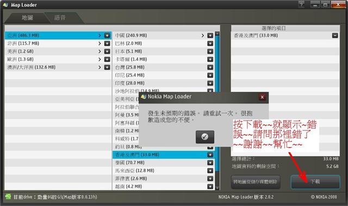Add 台灣 (25.8 MB) map with plus icon
Screen dimensions: 348x206
pyautogui.click(x=210, y=67)
